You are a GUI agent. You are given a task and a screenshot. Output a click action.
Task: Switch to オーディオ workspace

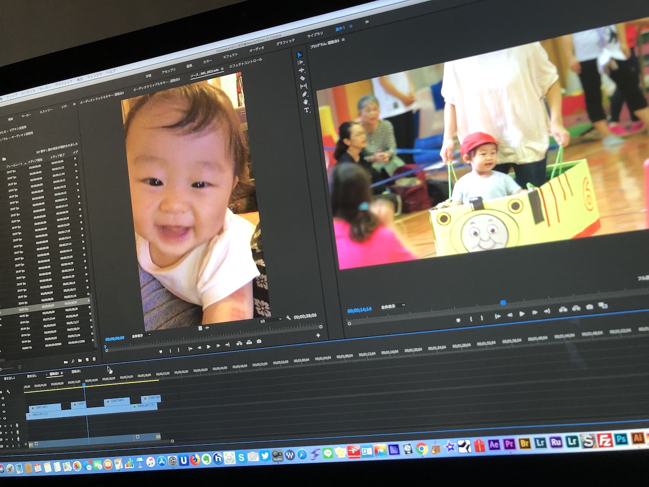point(257,49)
